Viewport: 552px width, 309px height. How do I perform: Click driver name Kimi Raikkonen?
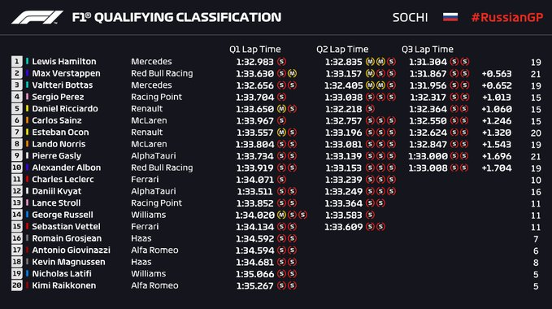pyautogui.click(x=64, y=285)
